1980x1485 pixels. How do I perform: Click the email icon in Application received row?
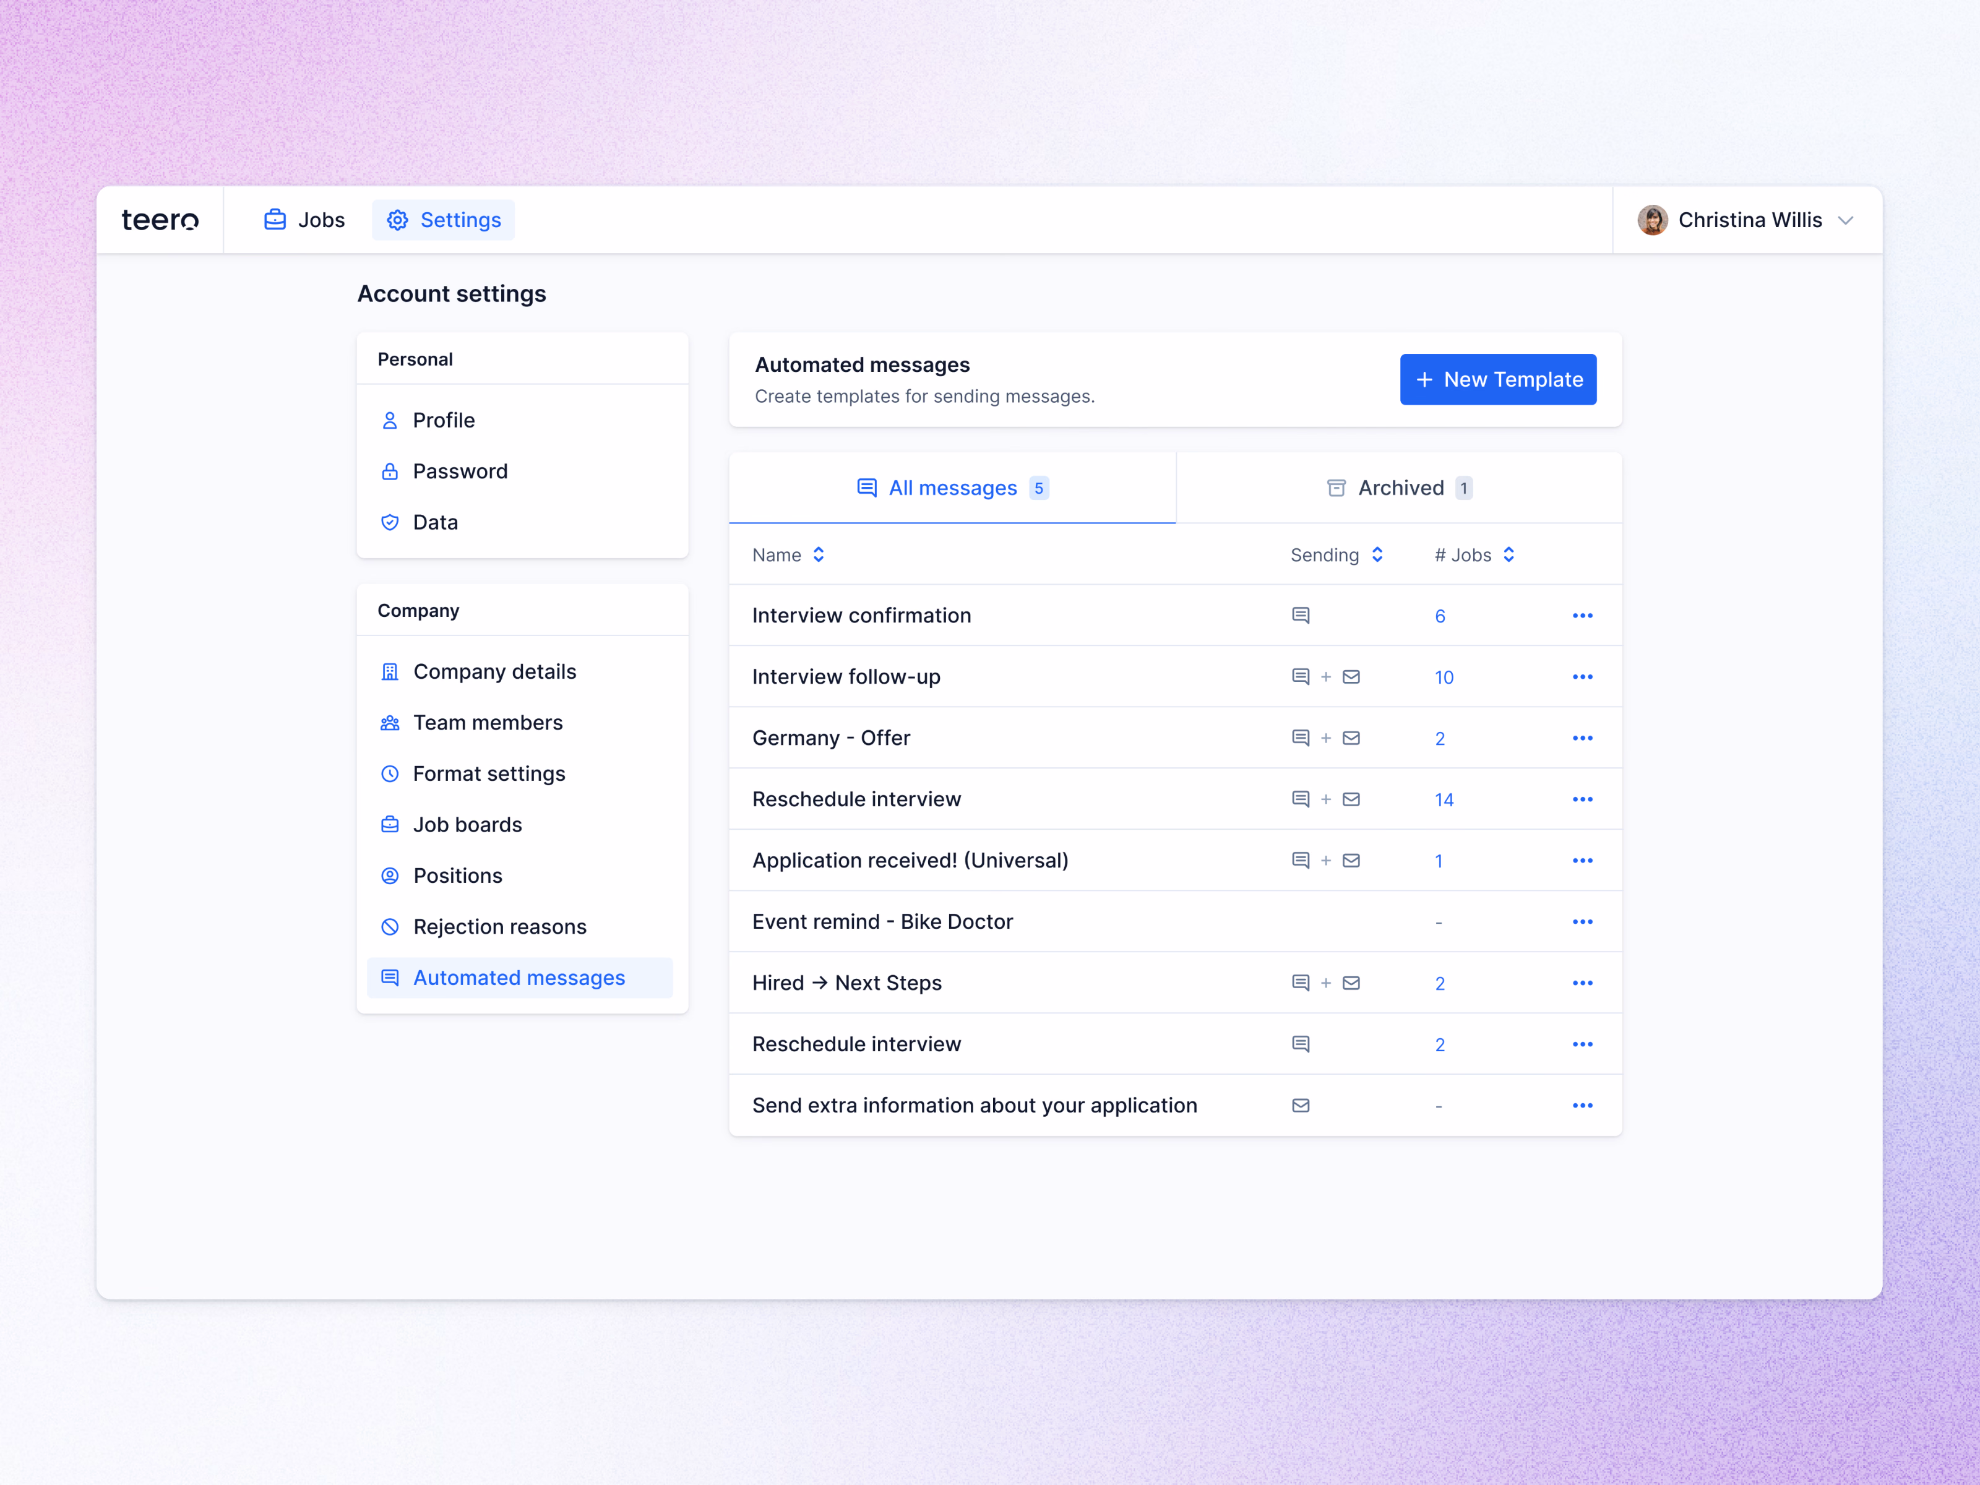[x=1351, y=861]
